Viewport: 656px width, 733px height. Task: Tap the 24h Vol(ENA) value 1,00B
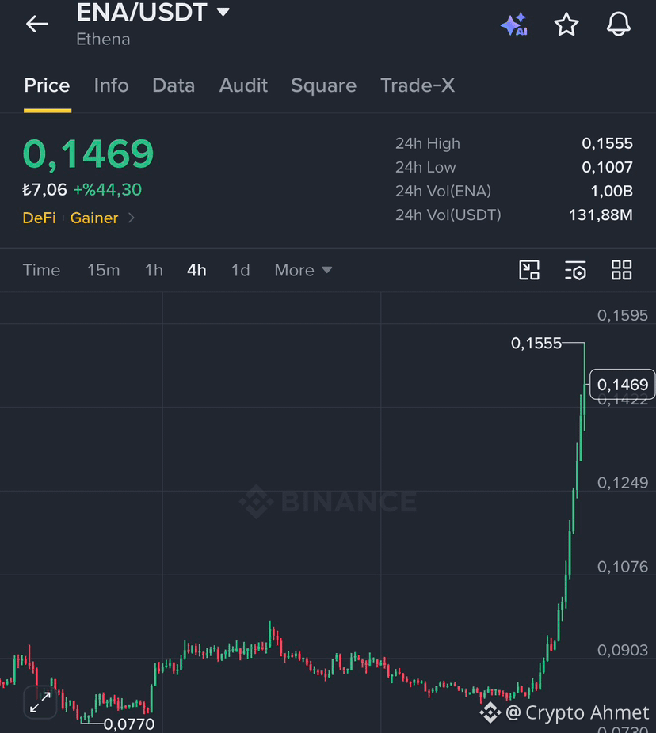(x=612, y=192)
